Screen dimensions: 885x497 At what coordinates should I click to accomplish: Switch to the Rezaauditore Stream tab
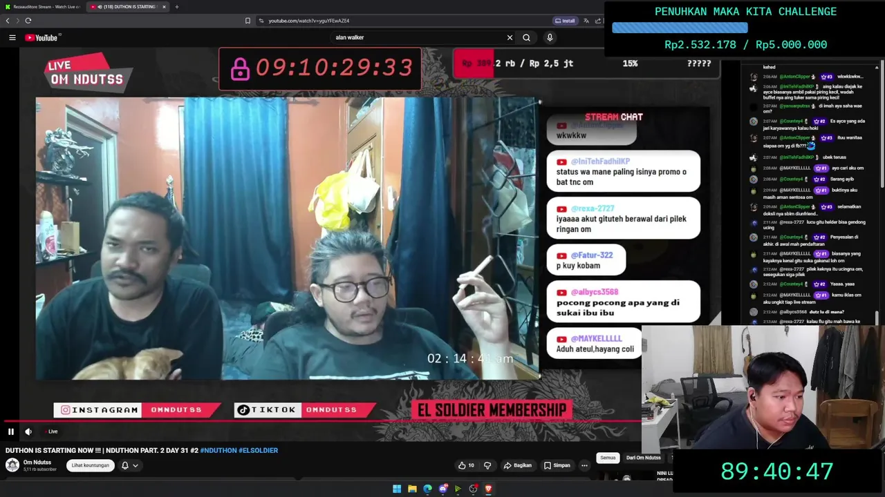coord(43,7)
